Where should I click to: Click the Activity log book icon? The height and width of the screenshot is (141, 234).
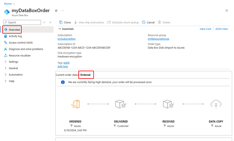pos(6,36)
